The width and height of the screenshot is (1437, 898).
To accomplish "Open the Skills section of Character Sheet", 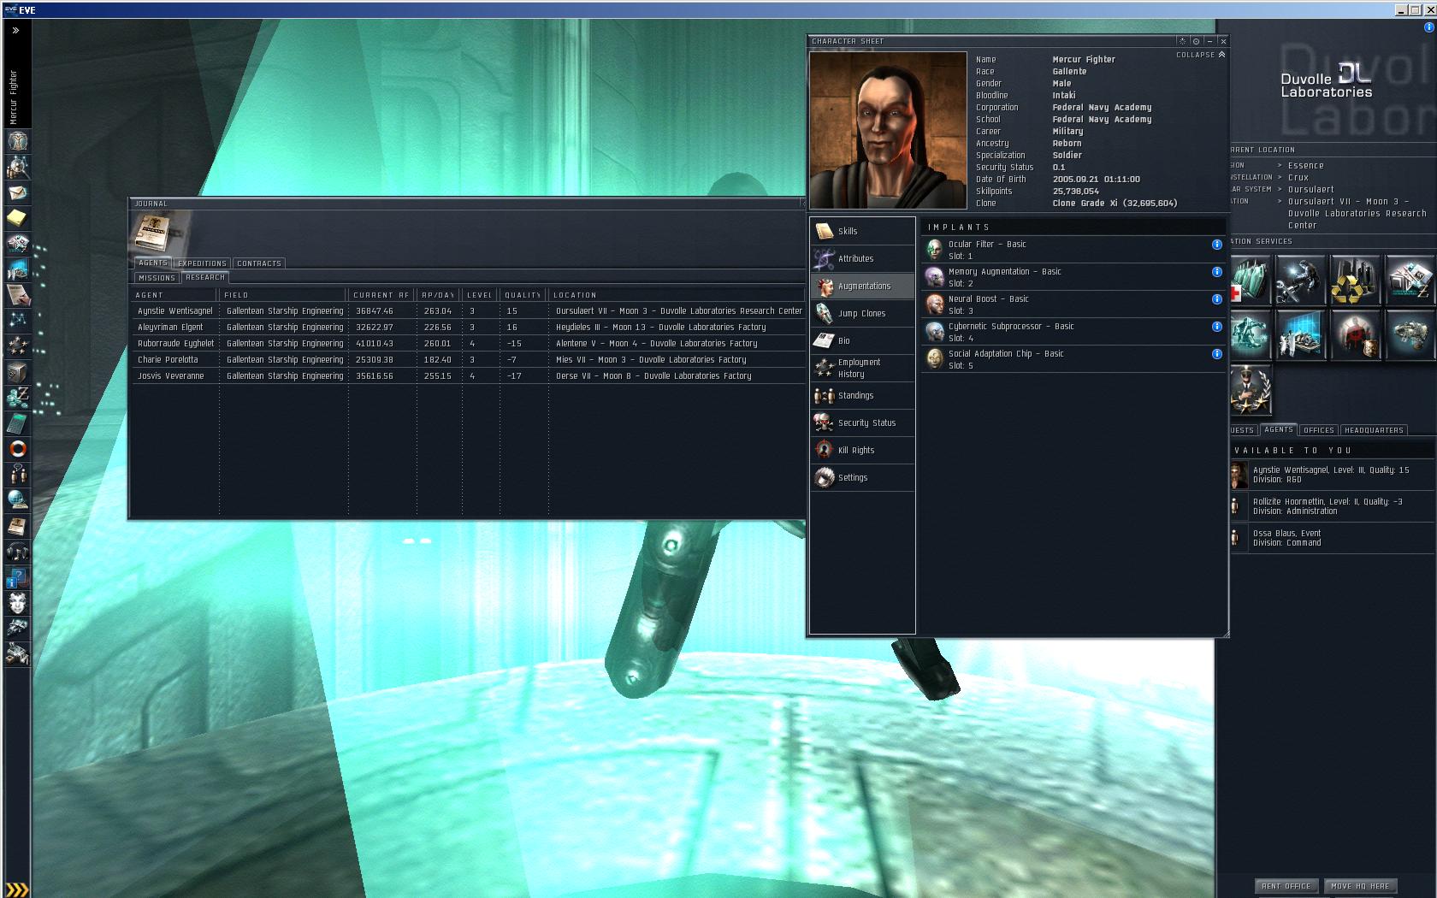I will [x=862, y=231].
